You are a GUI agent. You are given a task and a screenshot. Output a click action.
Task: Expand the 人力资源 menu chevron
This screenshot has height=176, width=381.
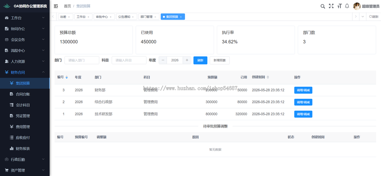point(43,61)
